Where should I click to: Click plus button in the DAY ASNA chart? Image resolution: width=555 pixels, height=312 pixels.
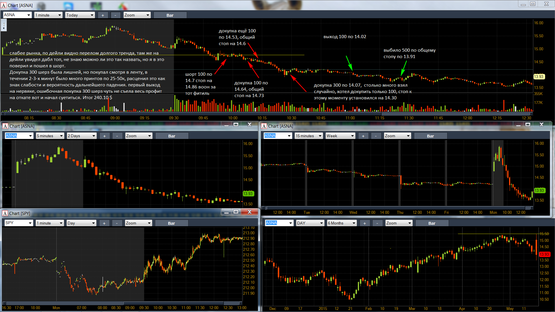point(365,223)
